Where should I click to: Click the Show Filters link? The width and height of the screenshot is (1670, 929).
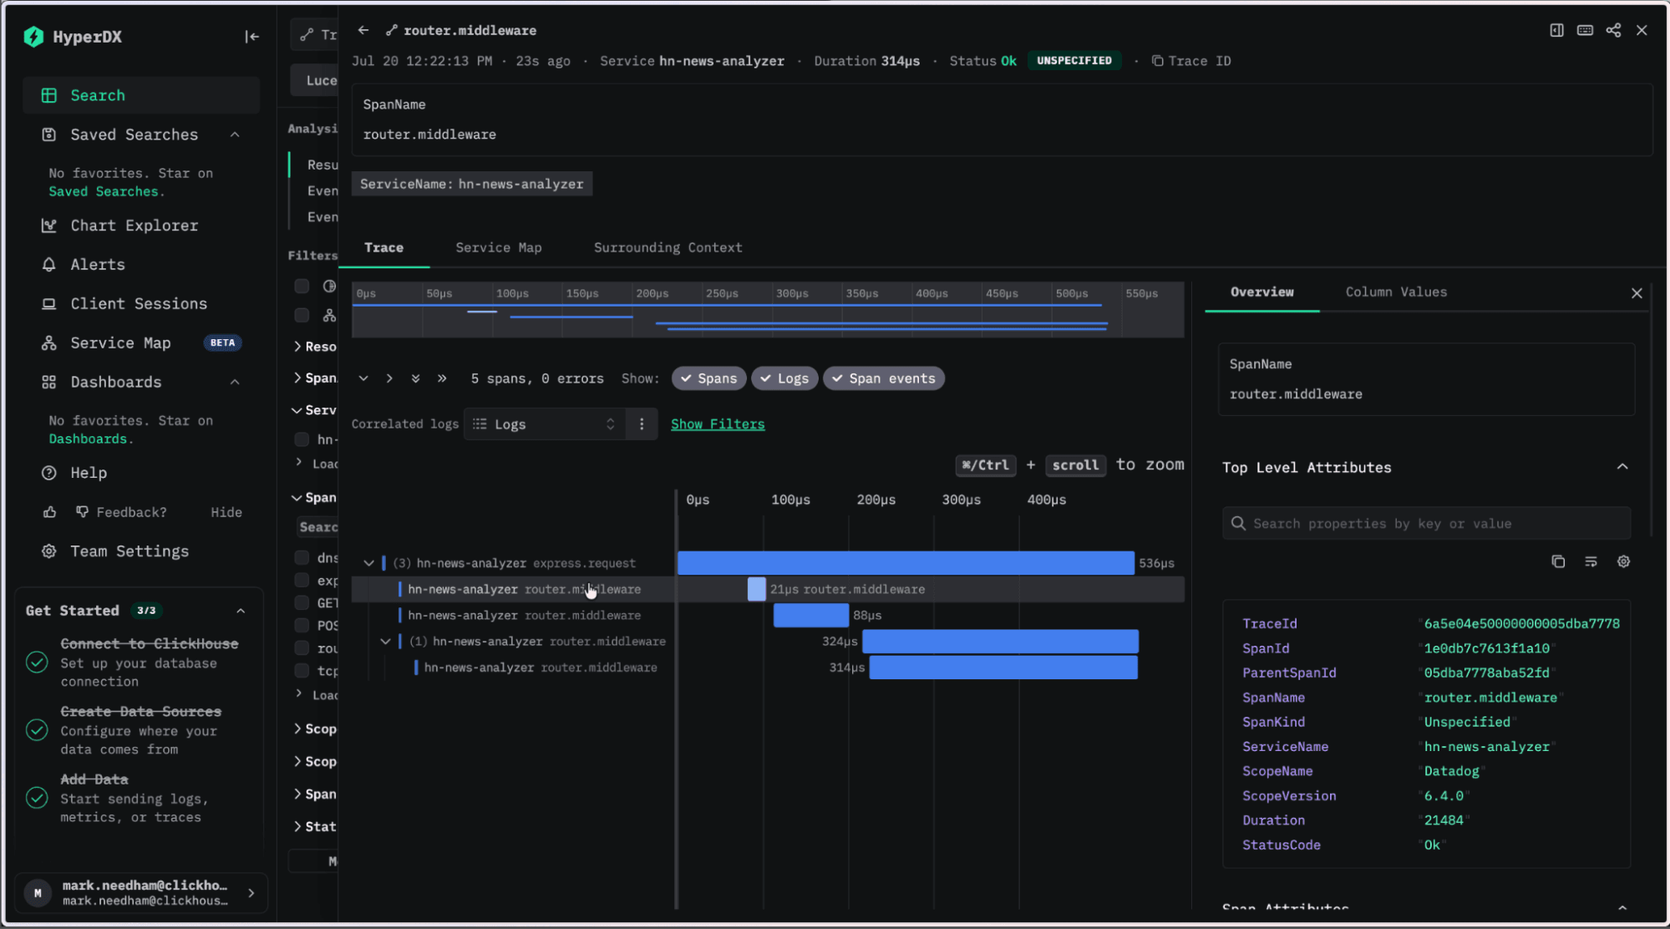[x=718, y=424]
